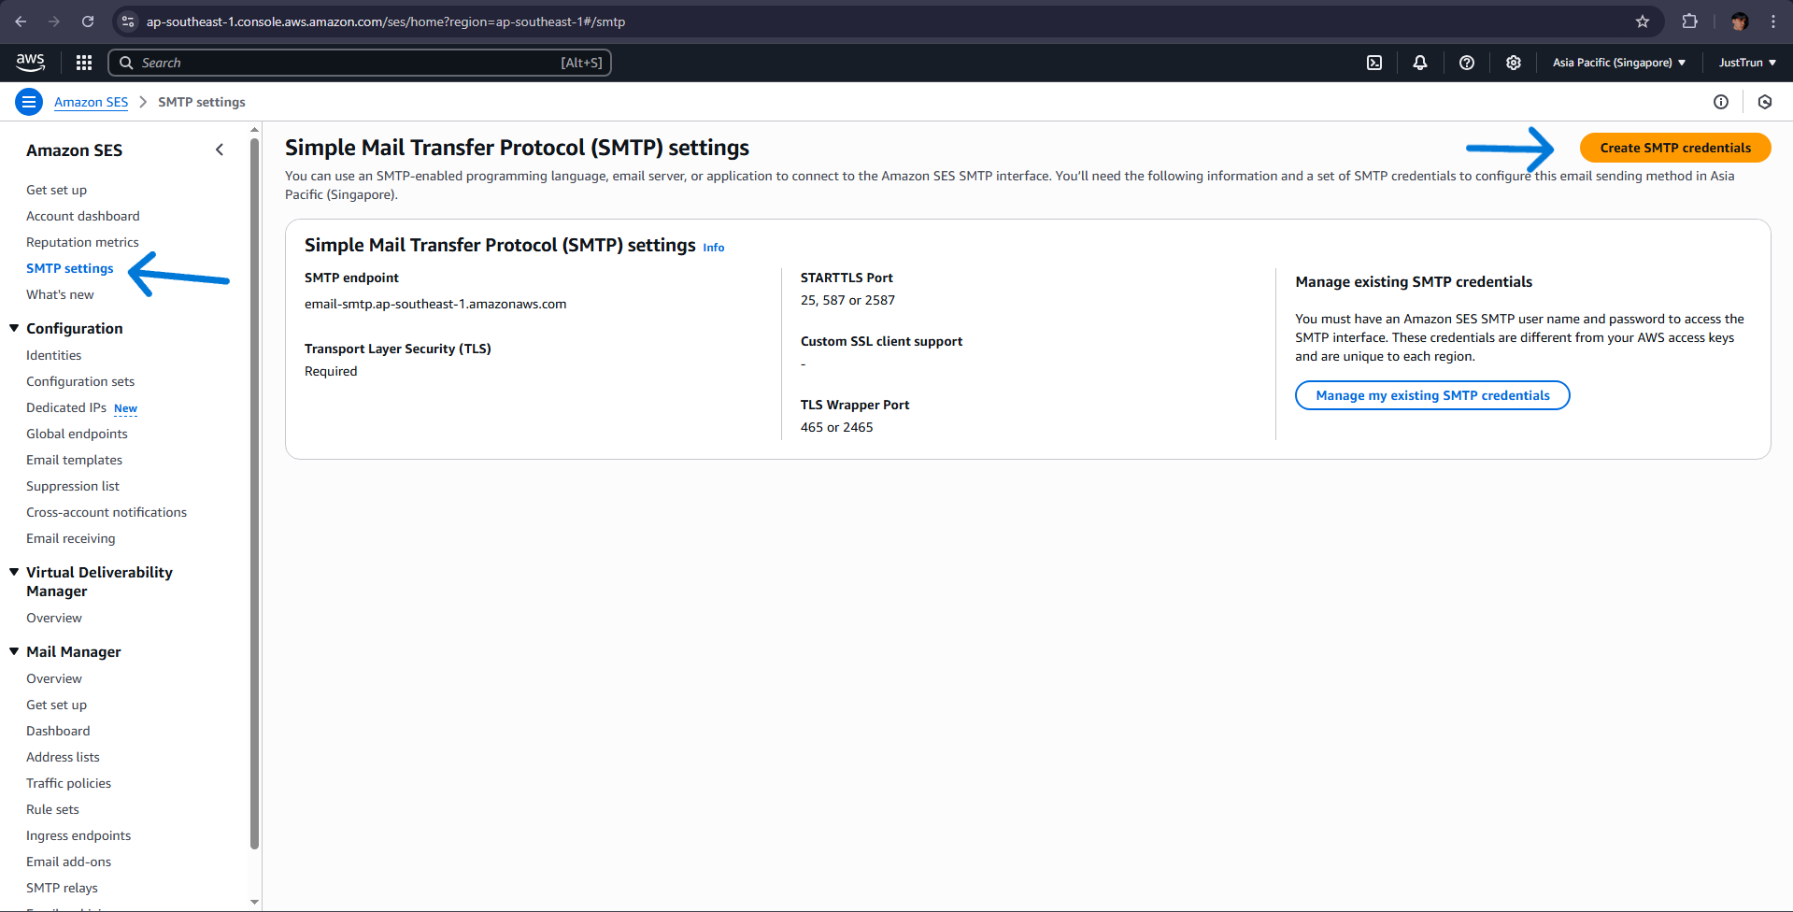This screenshot has height=912, width=1793.
Task: Click the browser address bar URL
Action: (386, 21)
